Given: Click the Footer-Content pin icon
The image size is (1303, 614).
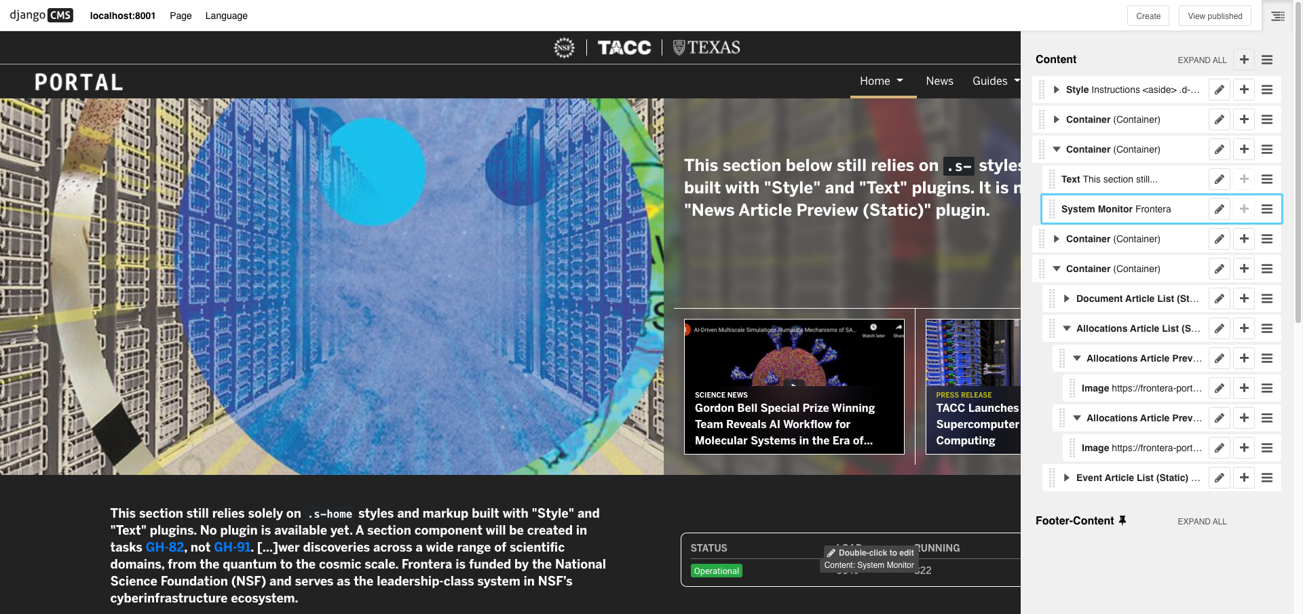Looking at the screenshot, I should click(x=1122, y=520).
